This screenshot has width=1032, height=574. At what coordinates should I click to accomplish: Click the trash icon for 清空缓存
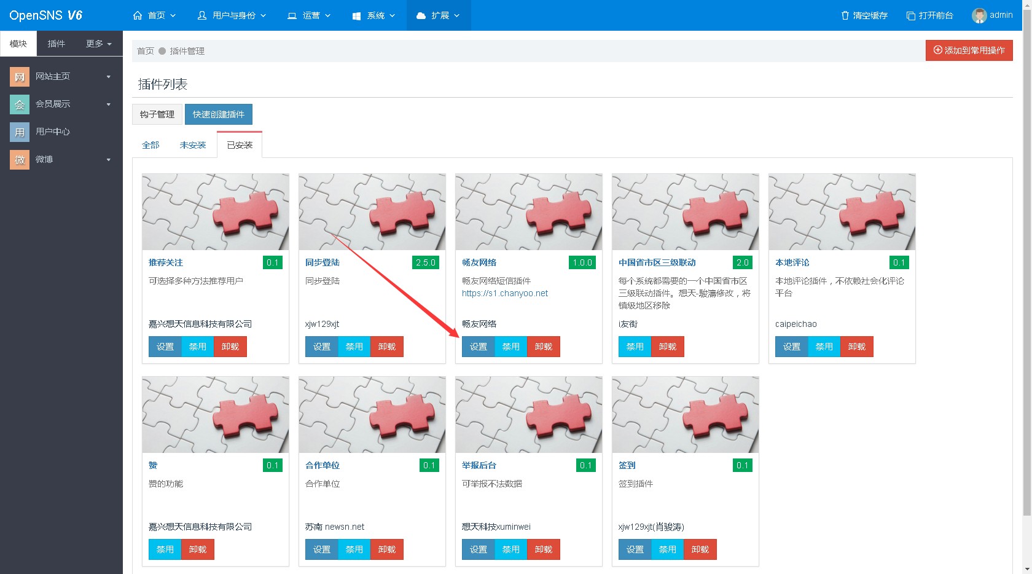[x=845, y=15]
